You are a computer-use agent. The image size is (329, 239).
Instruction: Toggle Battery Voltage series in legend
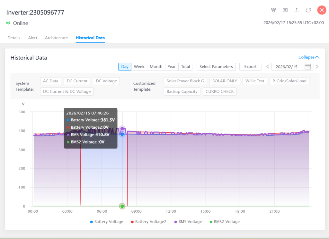point(106,222)
